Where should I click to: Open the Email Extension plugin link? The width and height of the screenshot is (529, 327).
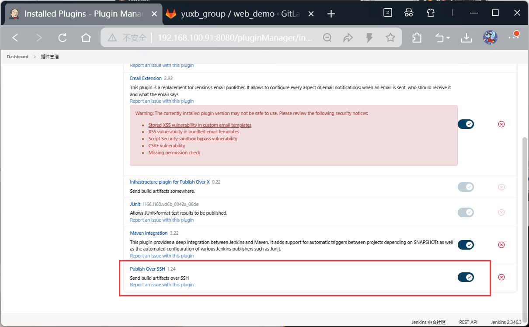[x=146, y=79]
